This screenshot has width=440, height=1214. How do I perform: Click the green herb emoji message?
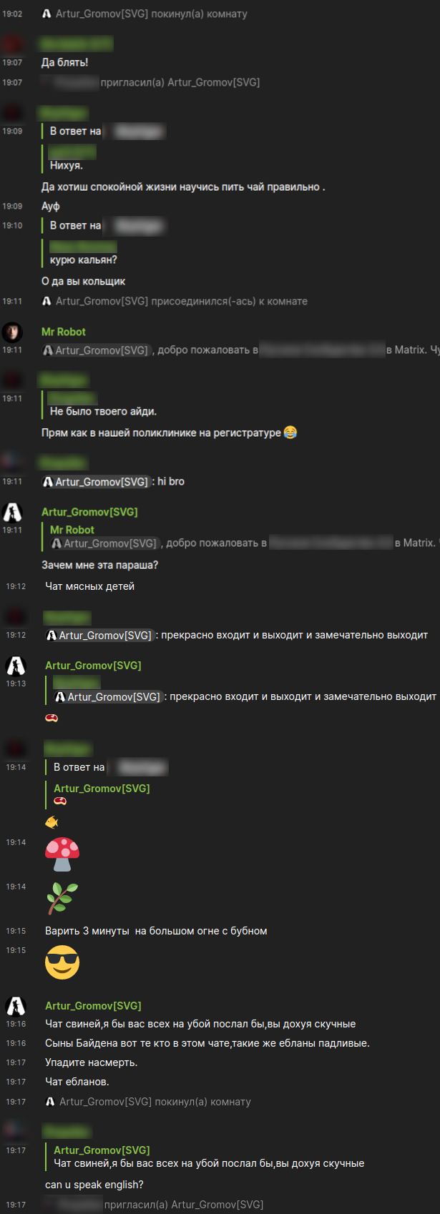pyautogui.click(x=62, y=899)
